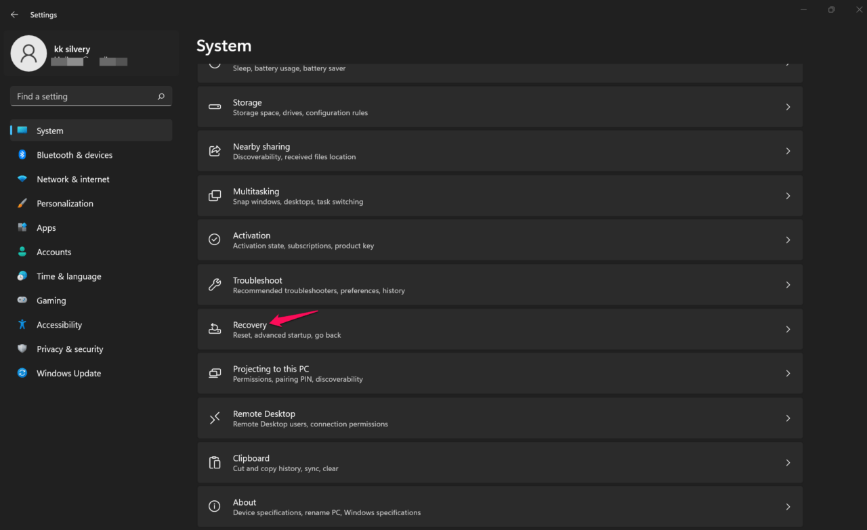The image size is (867, 530).
Task: Click the search magnifier icon
Action: 161,97
